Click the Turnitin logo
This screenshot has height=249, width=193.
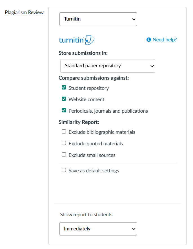(x=76, y=40)
